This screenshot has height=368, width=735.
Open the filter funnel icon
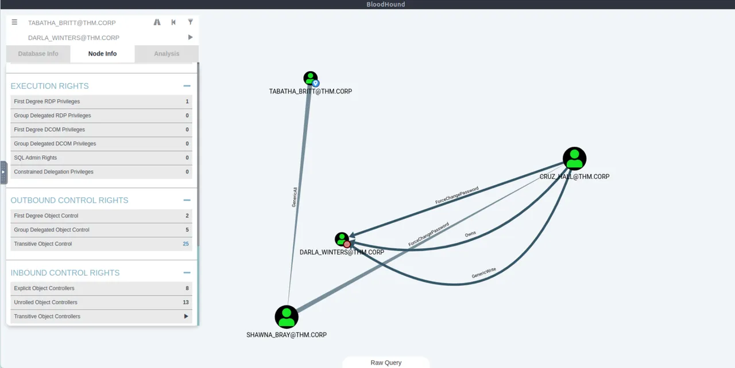click(190, 22)
